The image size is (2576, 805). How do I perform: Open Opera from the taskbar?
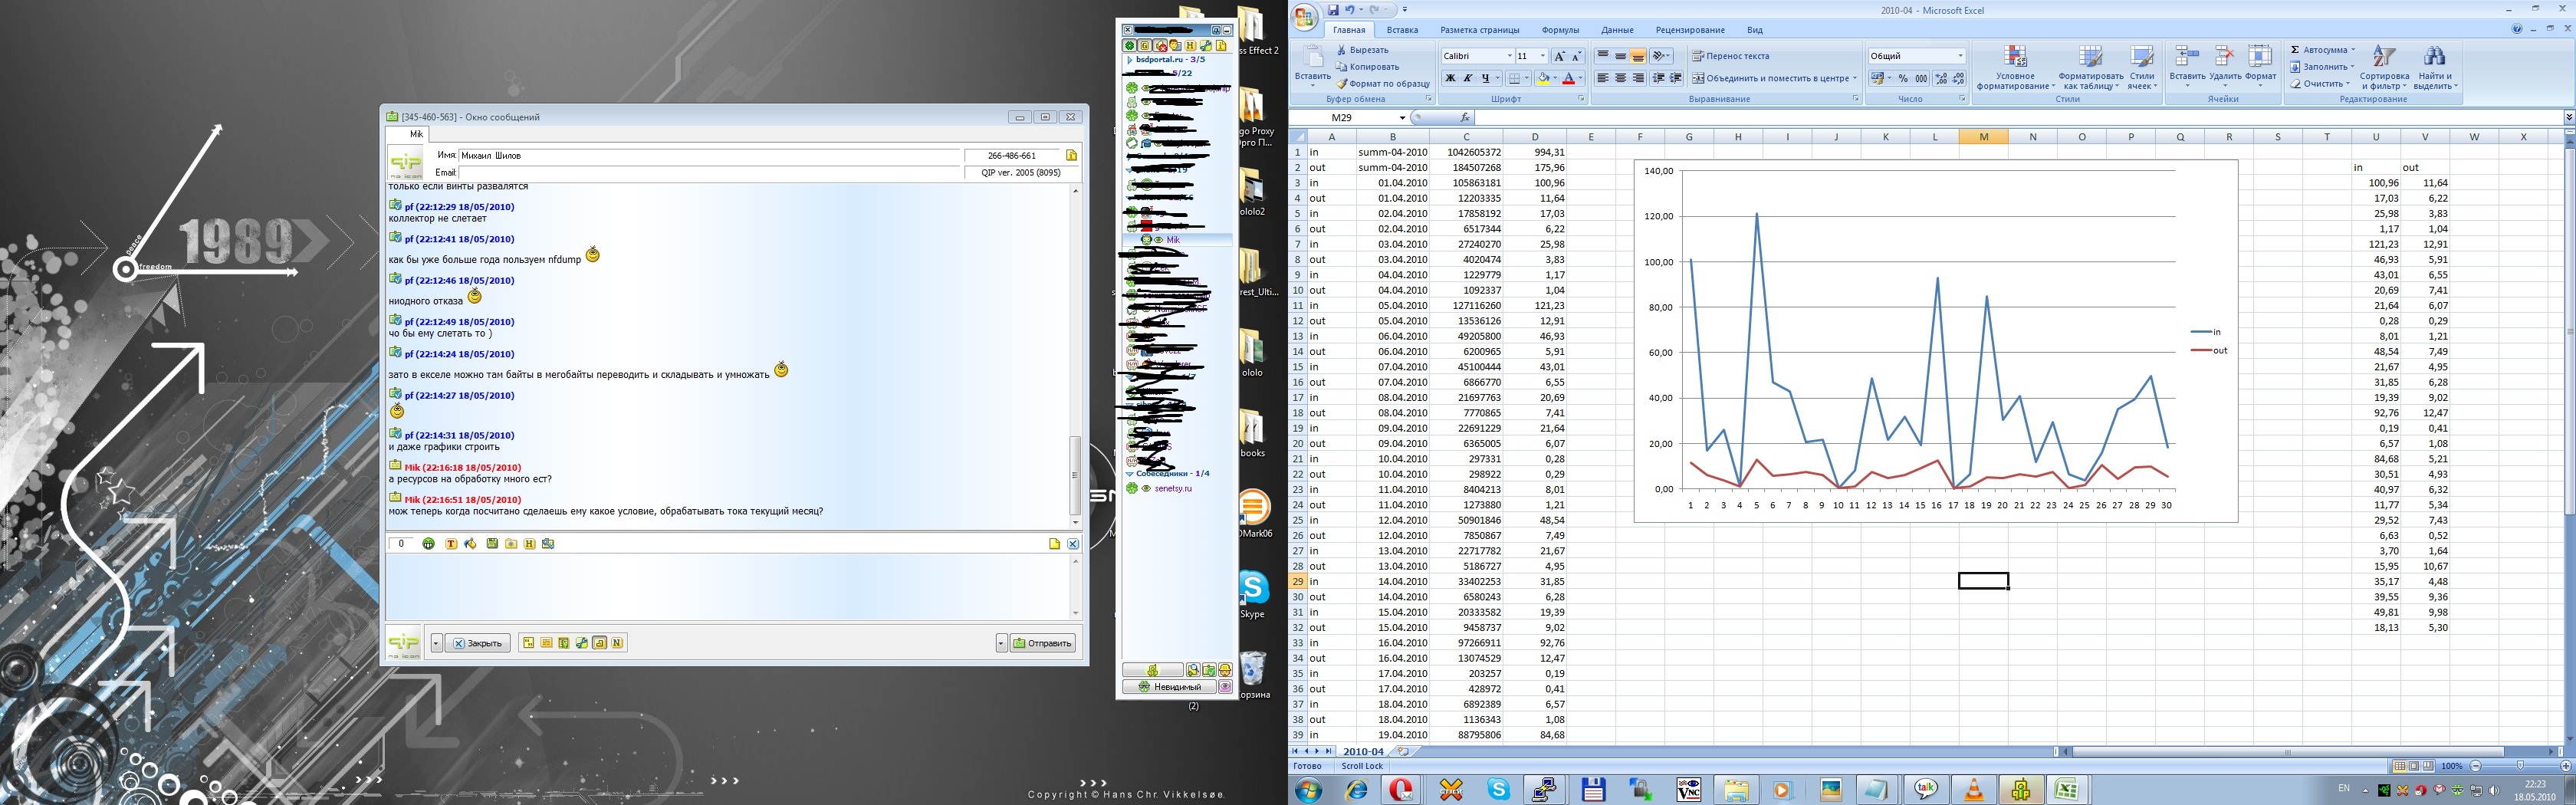(1402, 790)
